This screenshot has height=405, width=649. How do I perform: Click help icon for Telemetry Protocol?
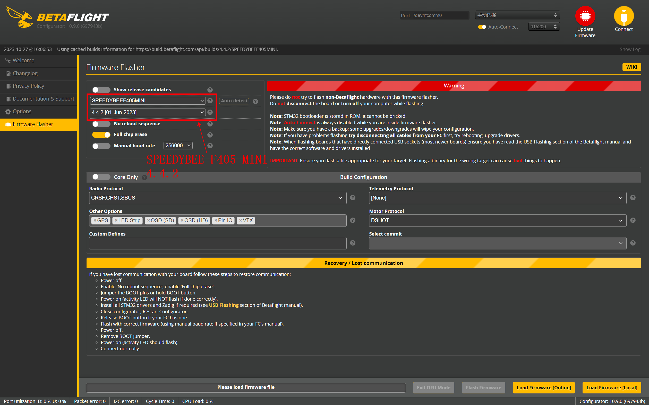pyautogui.click(x=633, y=198)
